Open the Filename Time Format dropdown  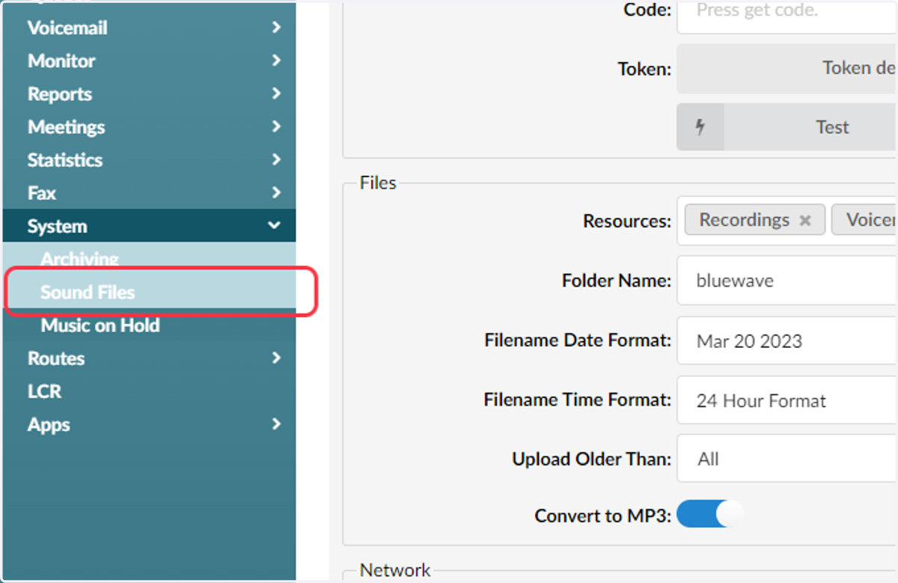[x=787, y=400]
